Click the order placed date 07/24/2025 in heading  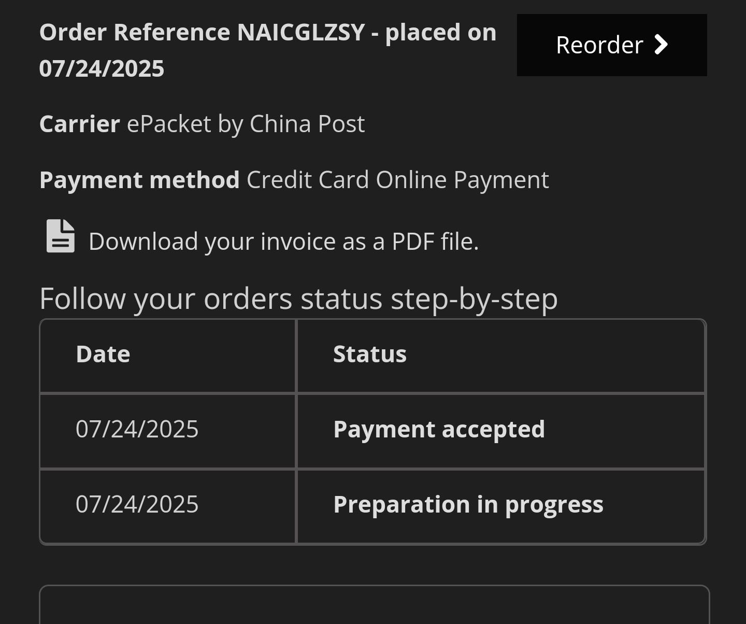click(102, 68)
